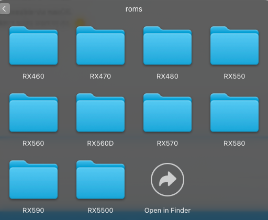Click the Open in Finder arrow icon

click(x=167, y=180)
